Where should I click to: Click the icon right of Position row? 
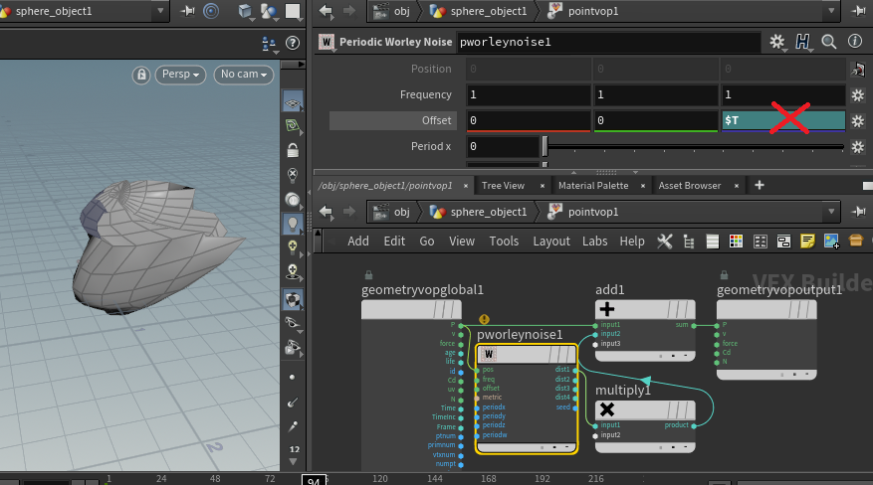[858, 70]
